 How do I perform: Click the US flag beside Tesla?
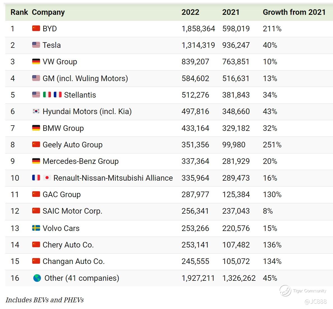[x=36, y=45]
